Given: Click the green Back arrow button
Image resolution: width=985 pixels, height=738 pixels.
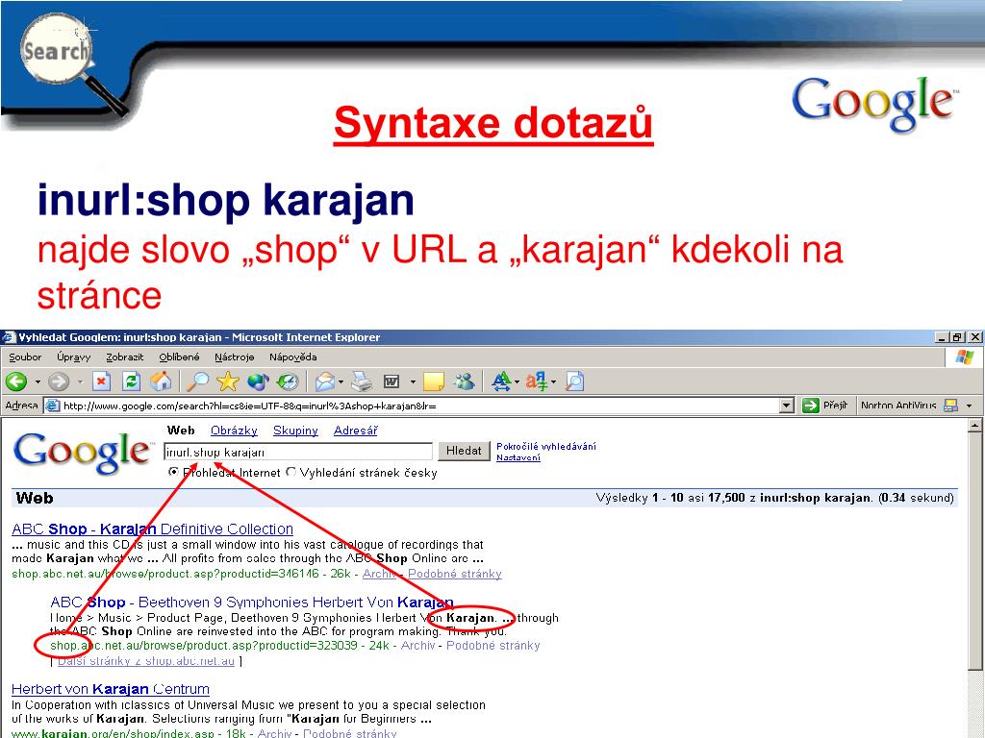Looking at the screenshot, I should point(16,381).
